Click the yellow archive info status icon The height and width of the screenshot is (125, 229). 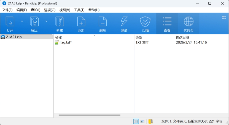[x=150, y=121]
